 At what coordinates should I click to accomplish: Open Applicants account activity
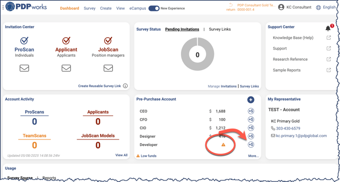click(x=98, y=118)
